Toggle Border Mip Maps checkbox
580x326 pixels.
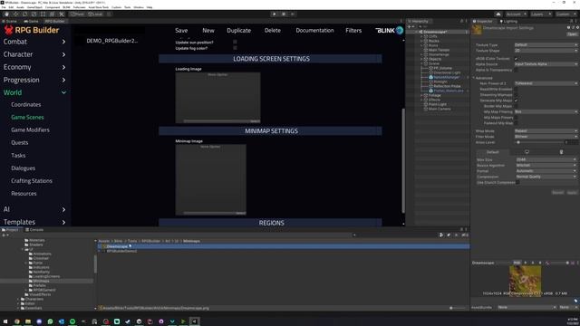point(516,106)
